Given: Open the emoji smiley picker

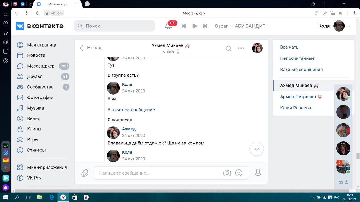Looking at the screenshot, I should coord(239,173).
